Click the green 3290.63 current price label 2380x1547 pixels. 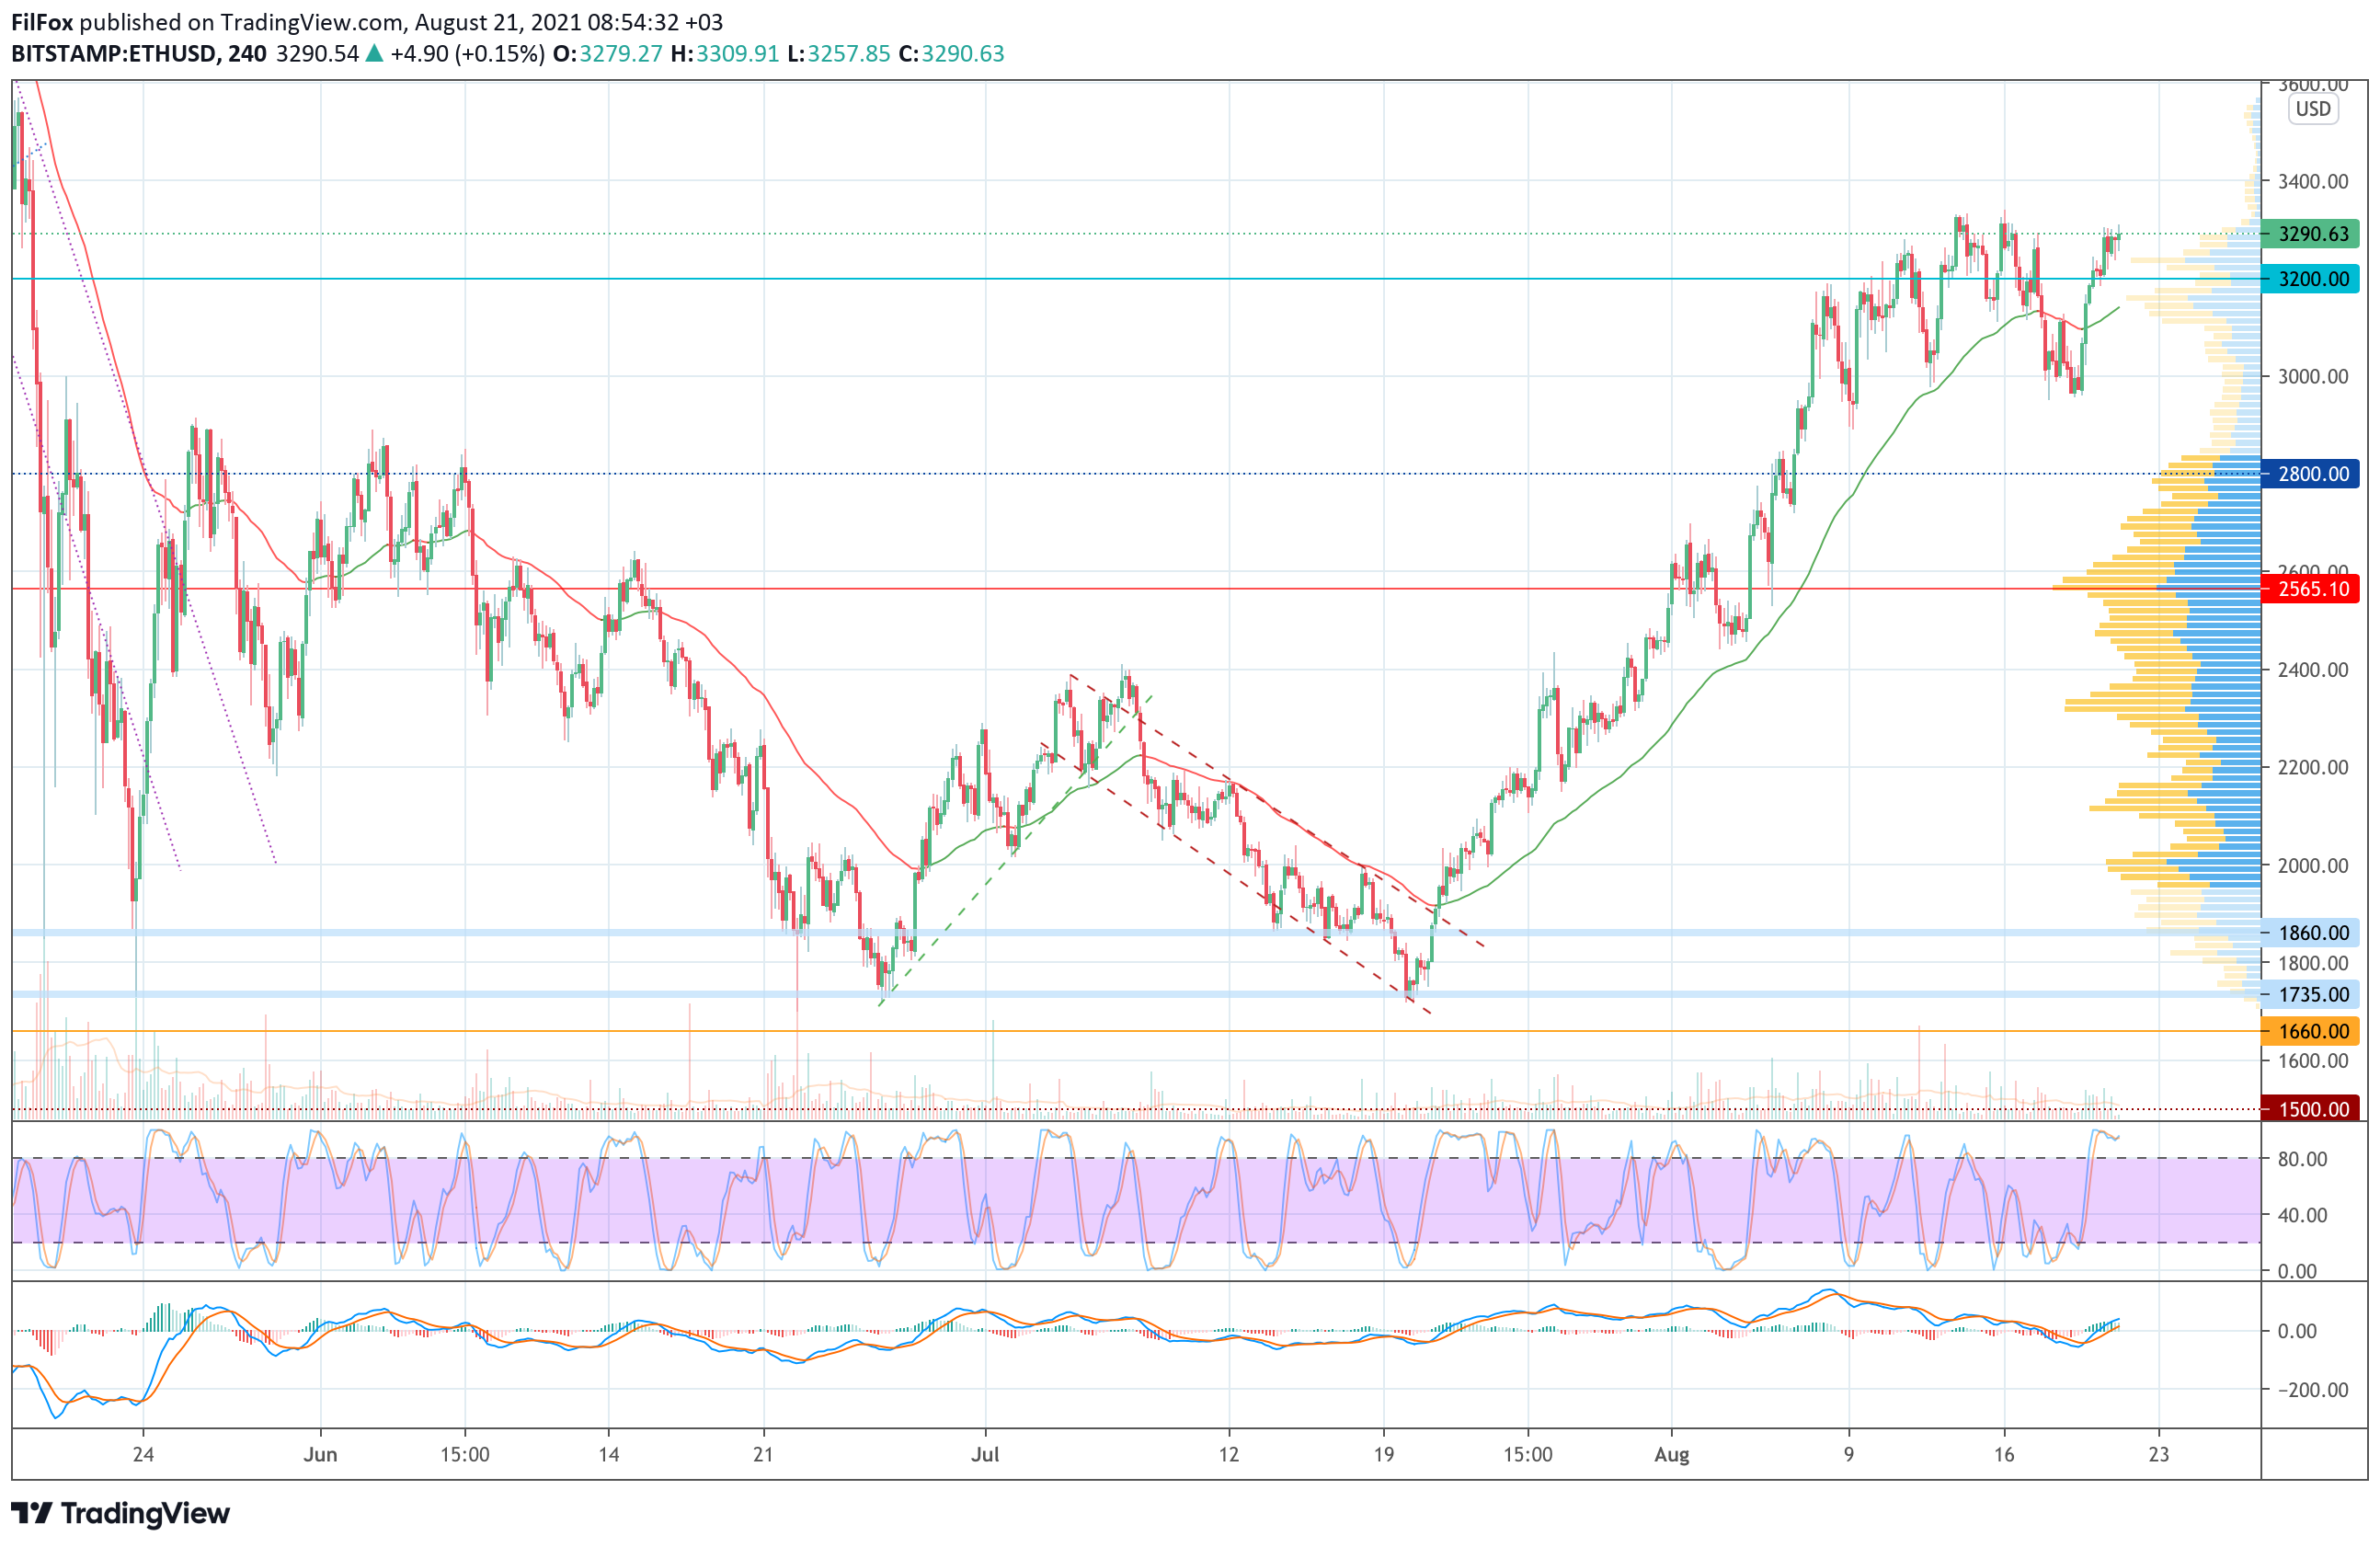2311,234
